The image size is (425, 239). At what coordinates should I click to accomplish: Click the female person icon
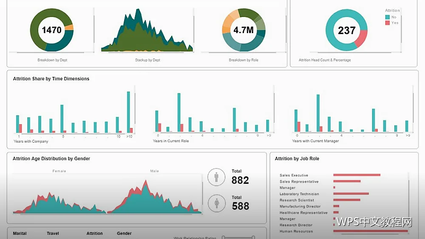(x=217, y=203)
